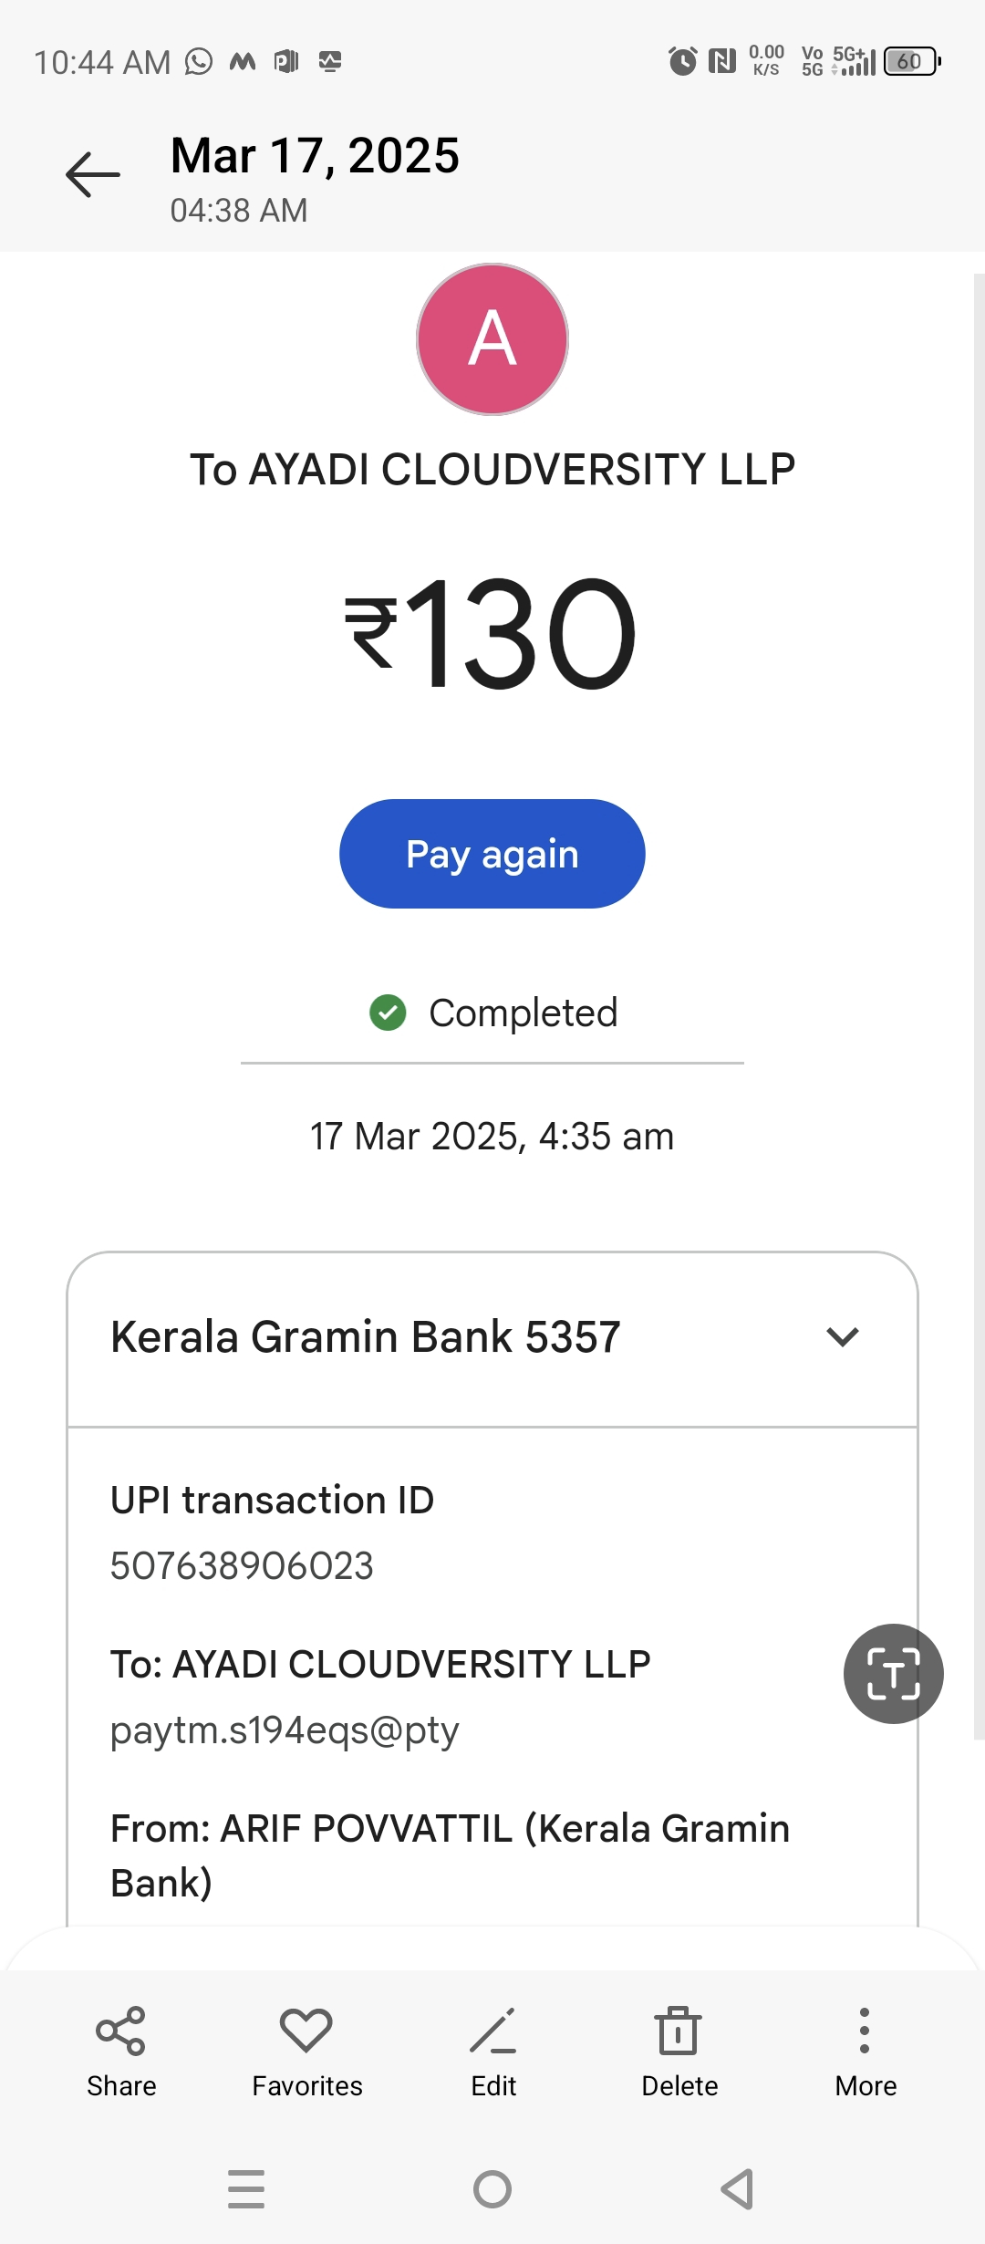Tap the WhatsApp notification icon

coord(199,61)
